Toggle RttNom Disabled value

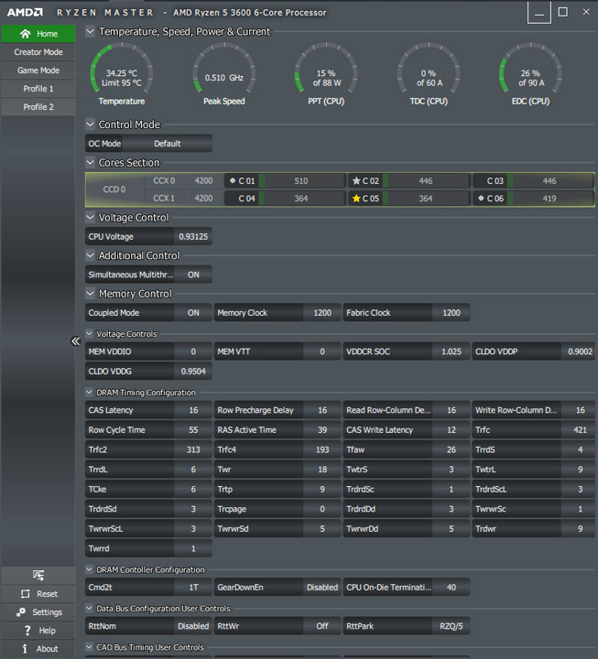click(193, 626)
